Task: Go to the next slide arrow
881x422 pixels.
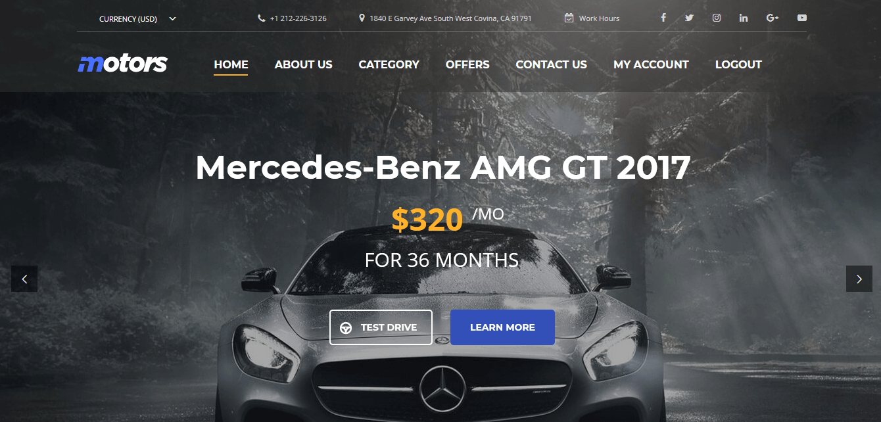Action: pyautogui.click(x=859, y=279)
